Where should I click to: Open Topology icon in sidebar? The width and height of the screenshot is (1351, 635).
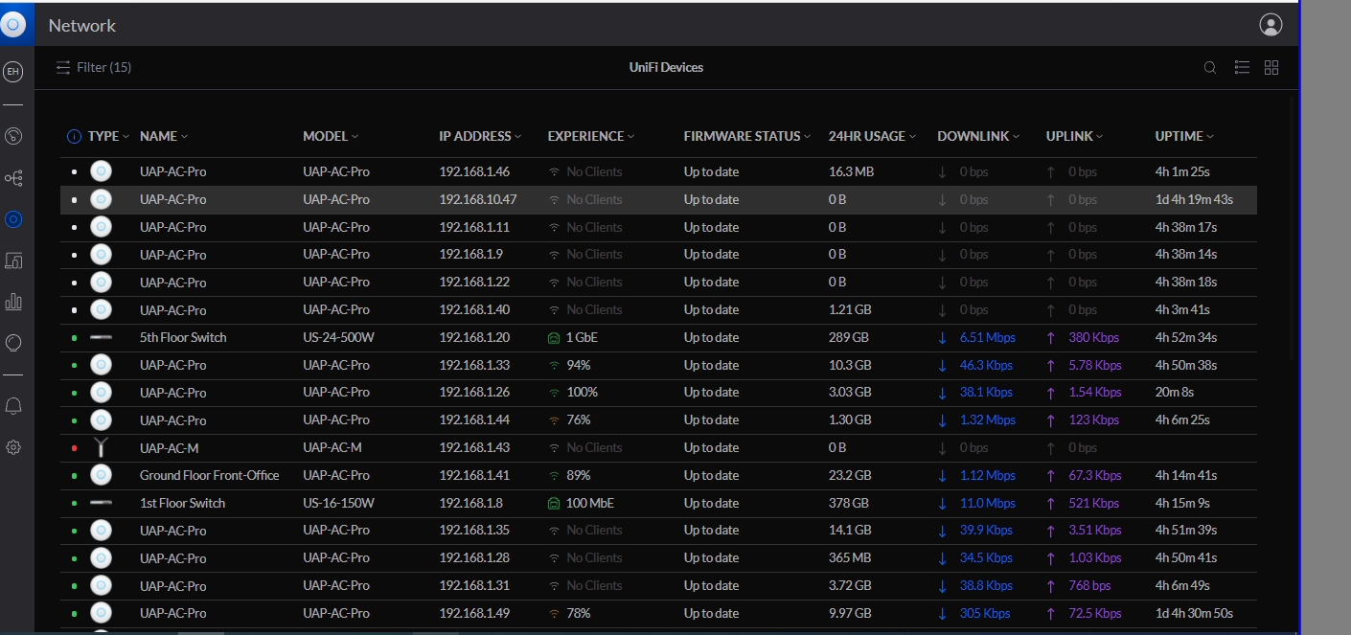pyautogui.click(x=13, y=178)
